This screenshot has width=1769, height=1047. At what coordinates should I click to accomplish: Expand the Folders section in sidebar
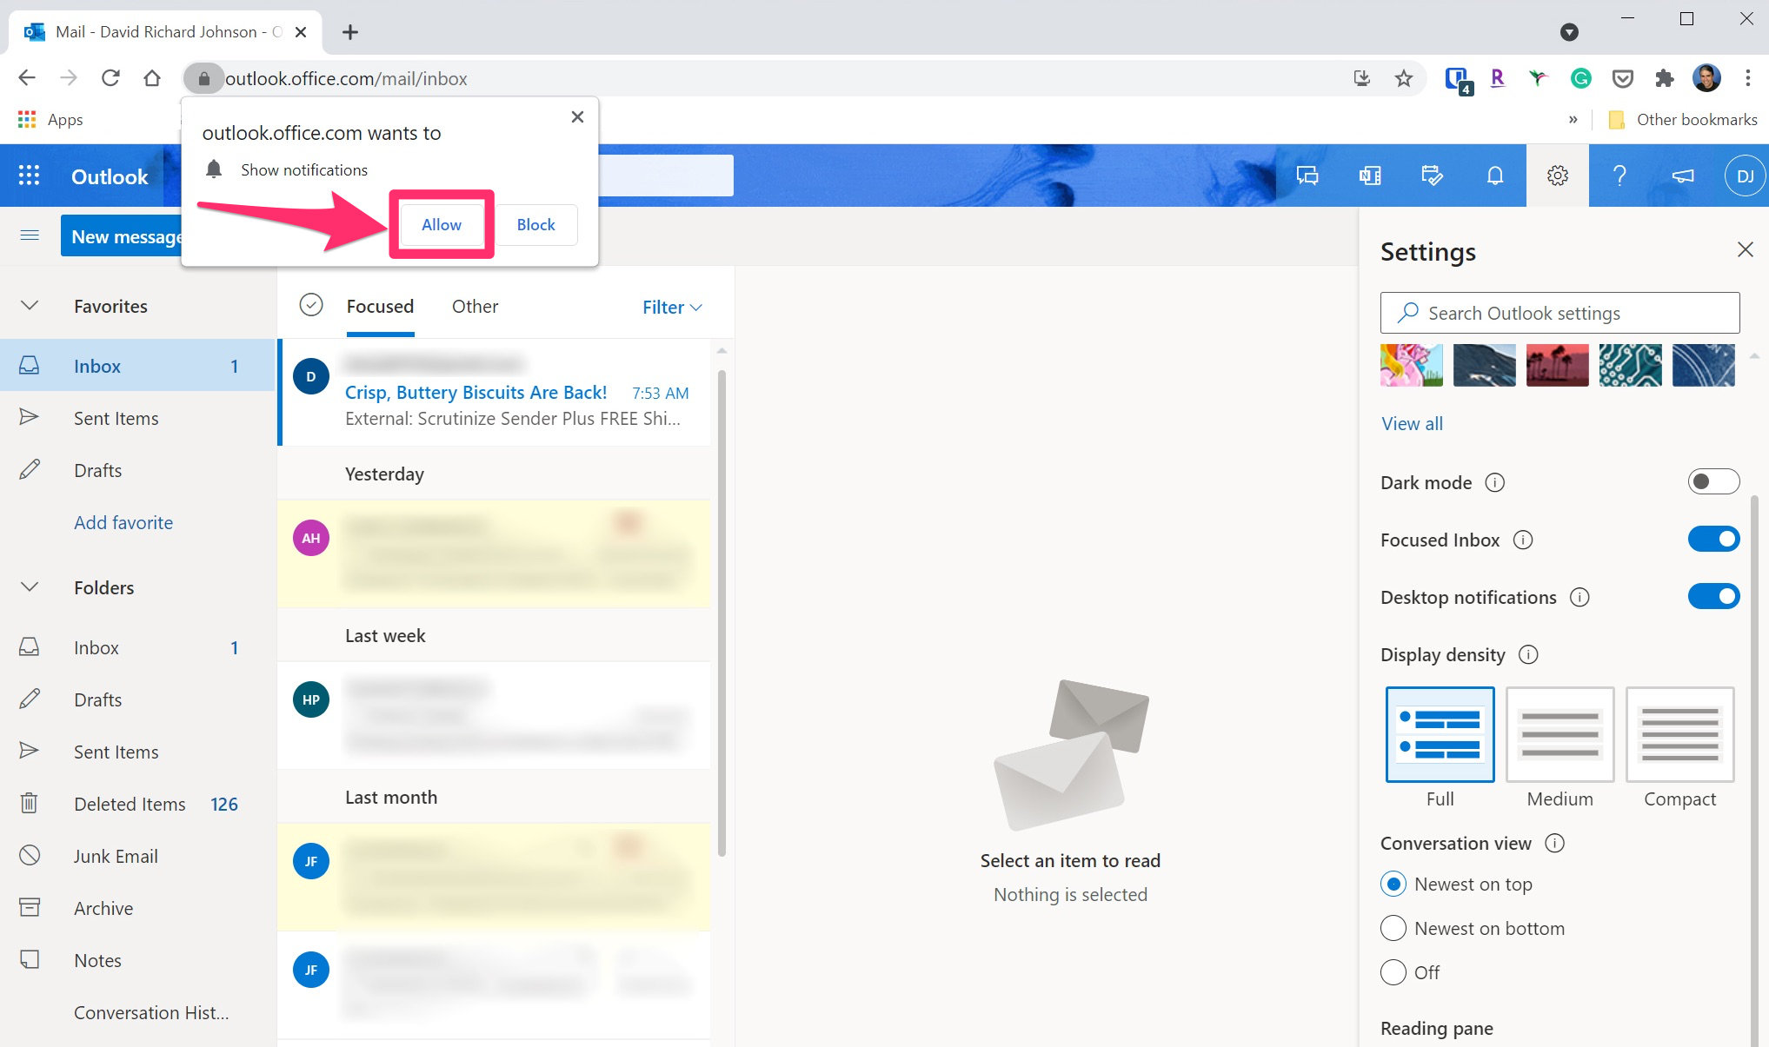point(30,587)
